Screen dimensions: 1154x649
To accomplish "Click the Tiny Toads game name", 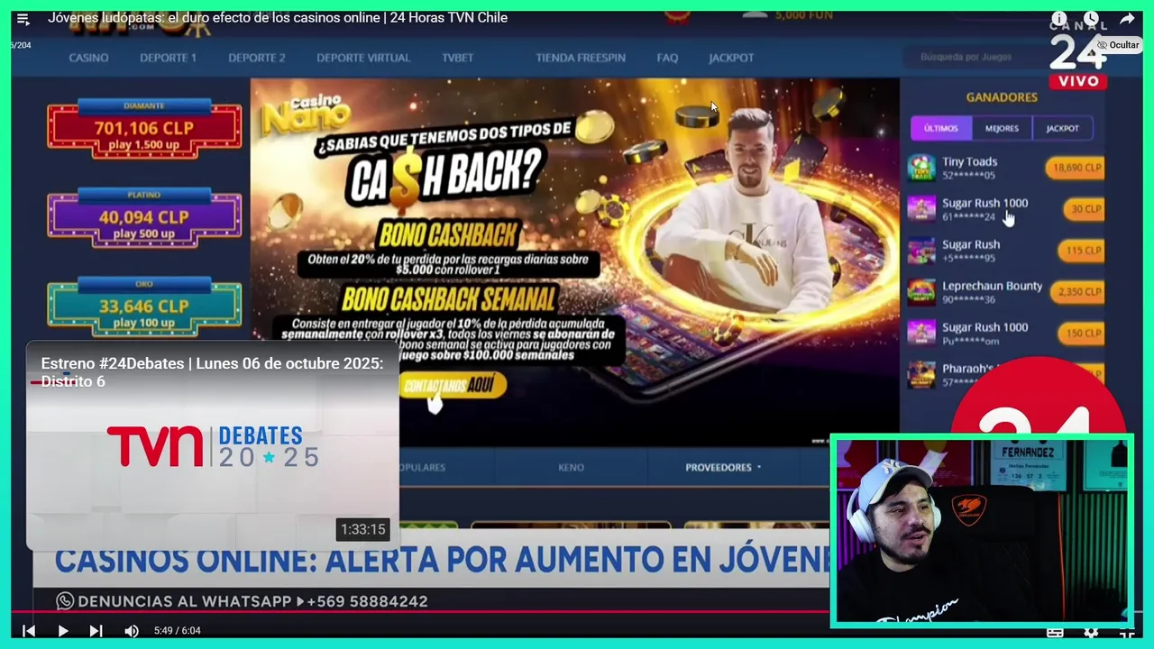I will [x=969, y=161].
